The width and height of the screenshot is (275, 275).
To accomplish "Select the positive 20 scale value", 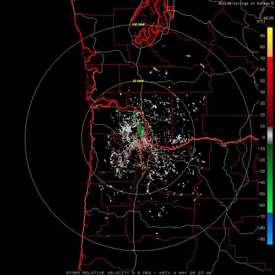I will click(x=262, y=115).
